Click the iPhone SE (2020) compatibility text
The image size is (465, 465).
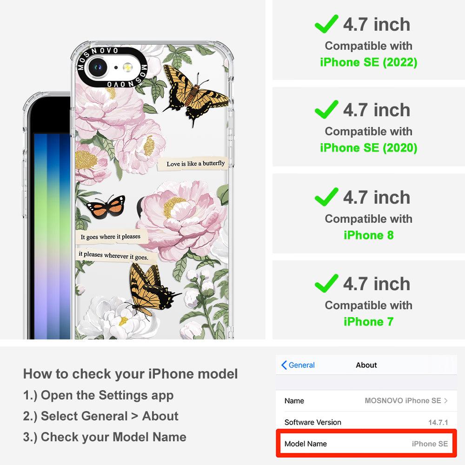(369, 148)
